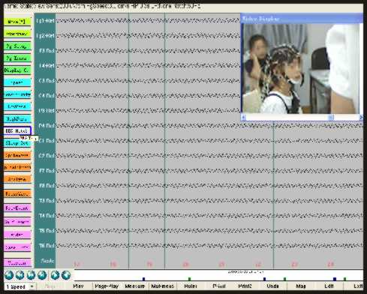Open the Speed dropdown
Screen dimensions: 367x294
pyautogui.click(x=32, y=286)
